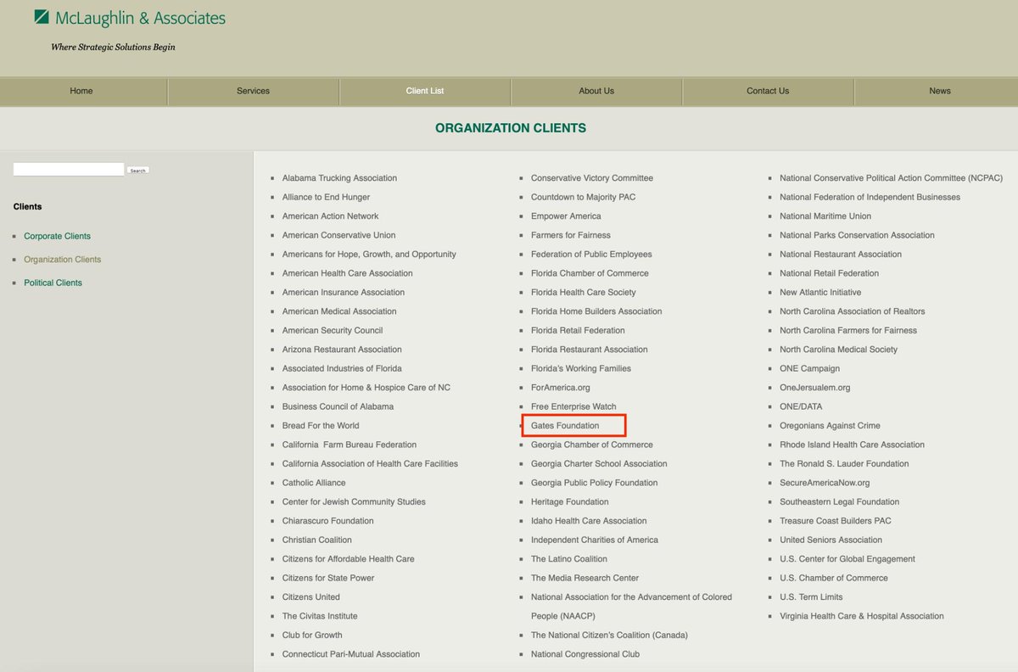Select Bread For the World entry
Screen dimensions: 1018x672
(321, 426)
